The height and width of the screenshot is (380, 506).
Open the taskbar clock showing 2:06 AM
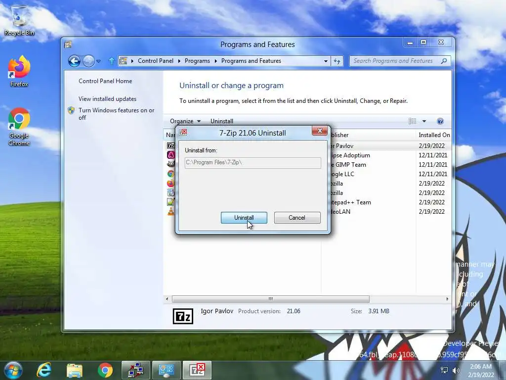pyautogui.click(x=481, y=370)
